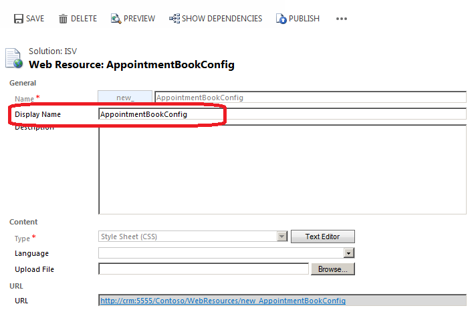
Task: Click the Delete trash can icon
Action: (x=63, y=19)
